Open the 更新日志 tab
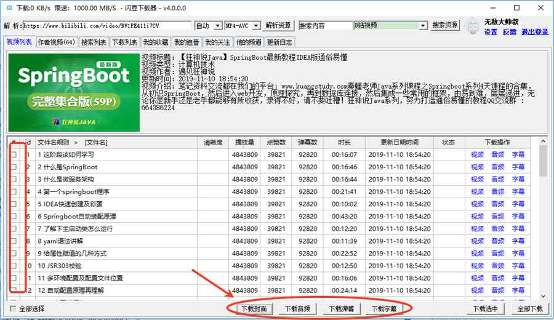Viewport: 554px width, 320px height. click(x=279, y=42)
